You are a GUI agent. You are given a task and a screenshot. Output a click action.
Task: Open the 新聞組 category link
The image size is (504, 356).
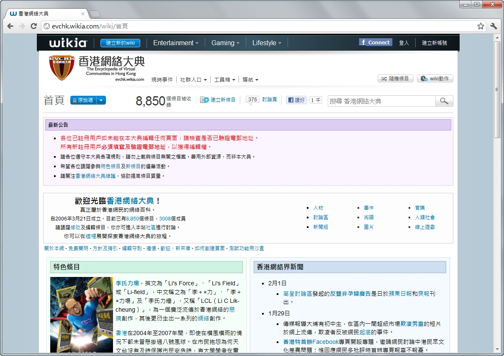[x=321, y=227]
